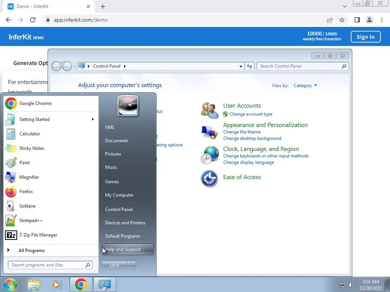This screenshot has width=390, height=292.
Task: Open Help and Support
Action: [128, 249]
